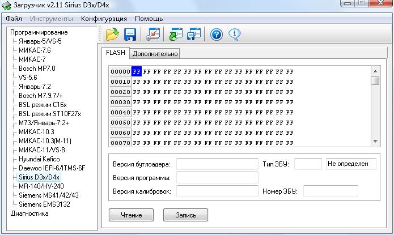Click the info speech bubble icon
The image size is (394, 235).
click(x=234, y=34)
